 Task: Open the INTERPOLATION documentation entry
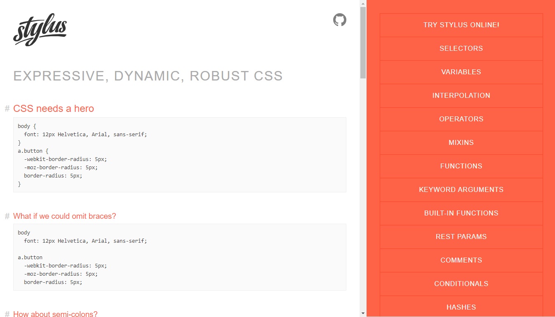pyautogui.click(x=461, y=95)
